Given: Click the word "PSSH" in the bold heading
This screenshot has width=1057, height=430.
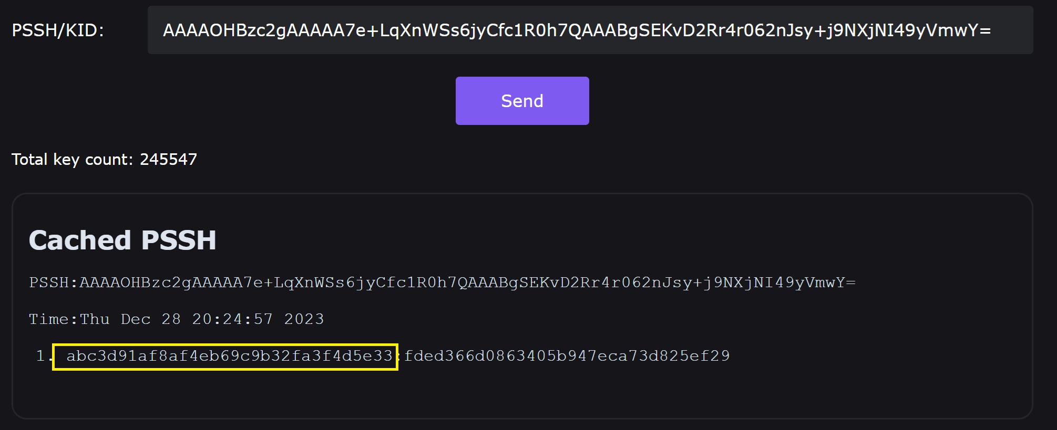Looking at the screenshot, I should coord(179,240).
